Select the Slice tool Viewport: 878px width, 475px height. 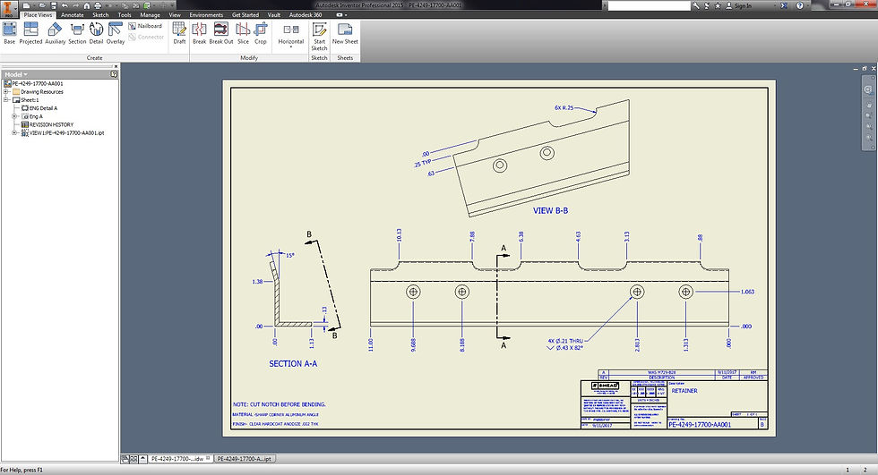coord(243,33)
